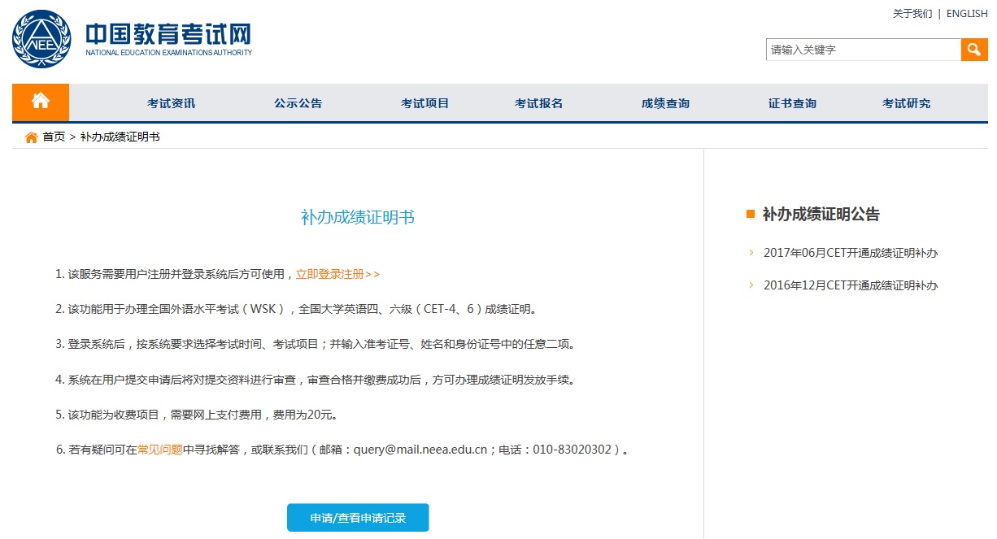Open the 2016年12月CET开通成绩证明补办 notice

coord(851,285)
